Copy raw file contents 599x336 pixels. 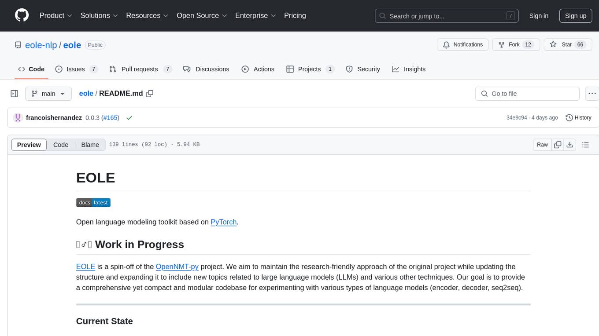[558, 145]
